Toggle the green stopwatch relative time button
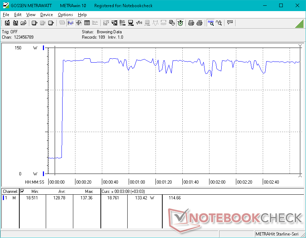 pos(180,23)
